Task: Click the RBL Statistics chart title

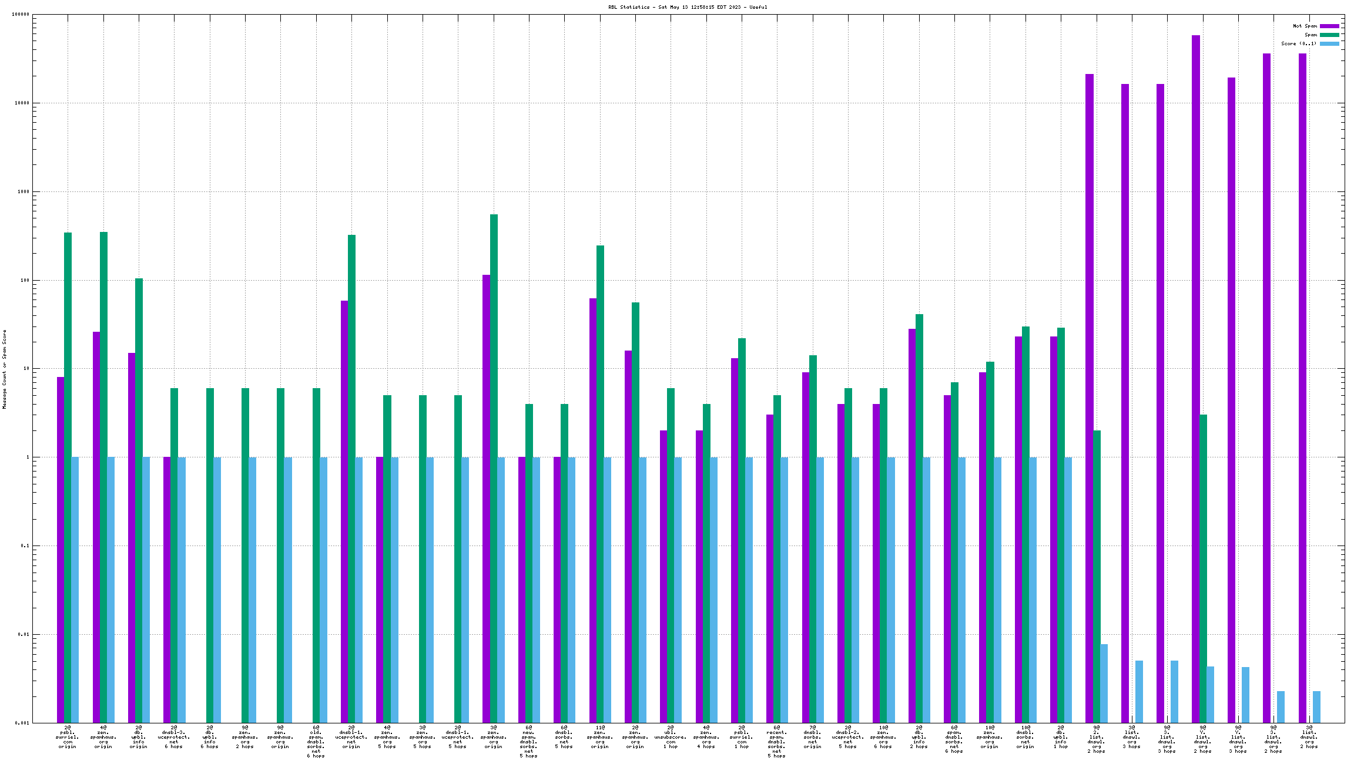Action: [688, 7]
